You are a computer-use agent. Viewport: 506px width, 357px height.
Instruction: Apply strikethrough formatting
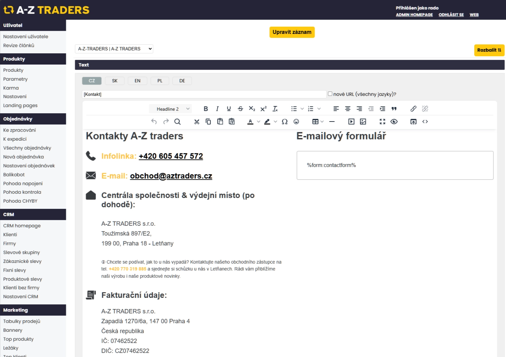point(240,109)
